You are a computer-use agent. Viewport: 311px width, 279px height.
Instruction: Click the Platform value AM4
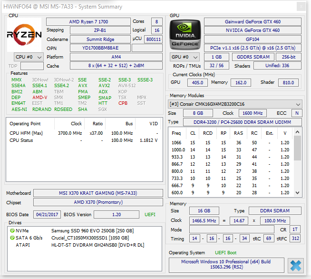click(x=116, y=57)
